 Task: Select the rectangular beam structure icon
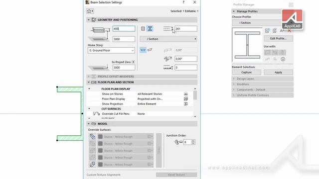(143, 29)
